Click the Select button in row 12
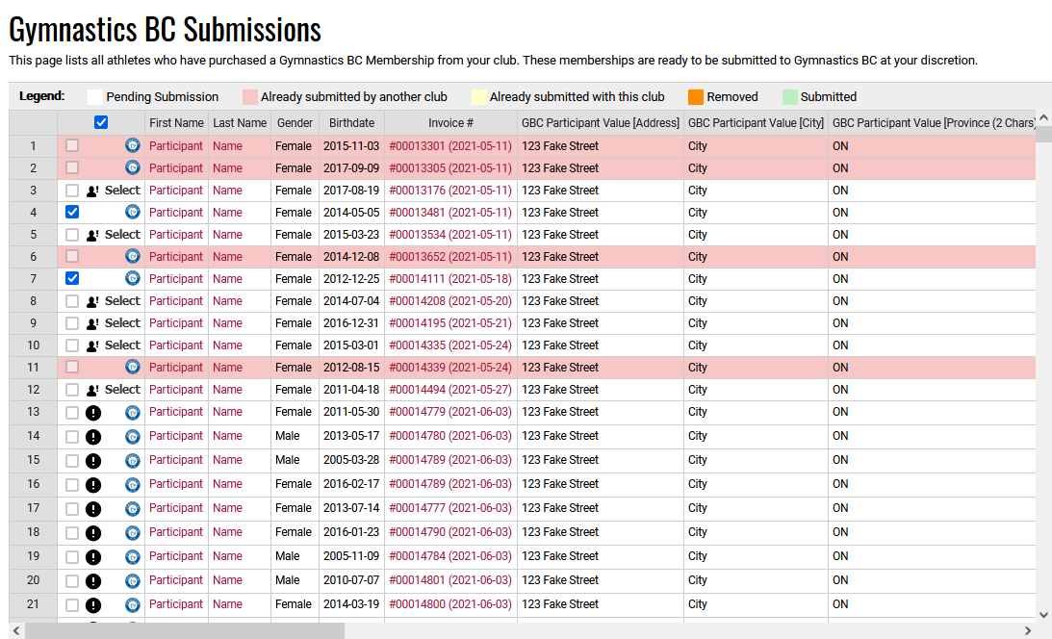The height and width of the screenshot is (639, 1052). point(122,390)
